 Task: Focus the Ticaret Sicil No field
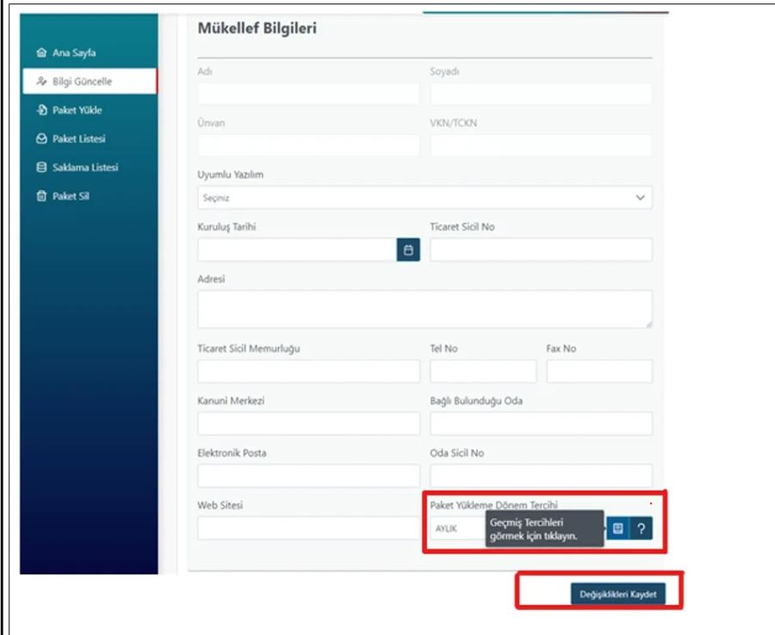coord(541,250)
